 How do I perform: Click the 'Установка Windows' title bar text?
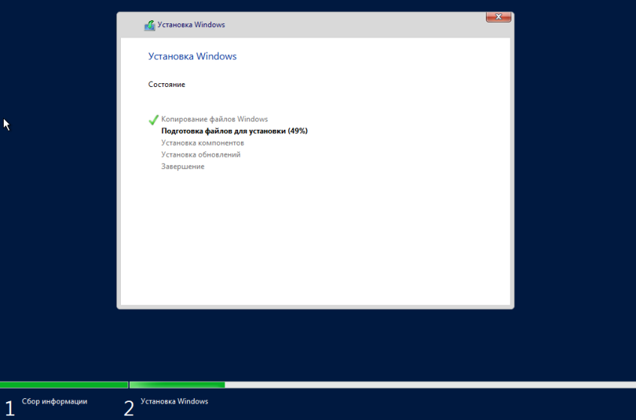click(x=191, y=25)
